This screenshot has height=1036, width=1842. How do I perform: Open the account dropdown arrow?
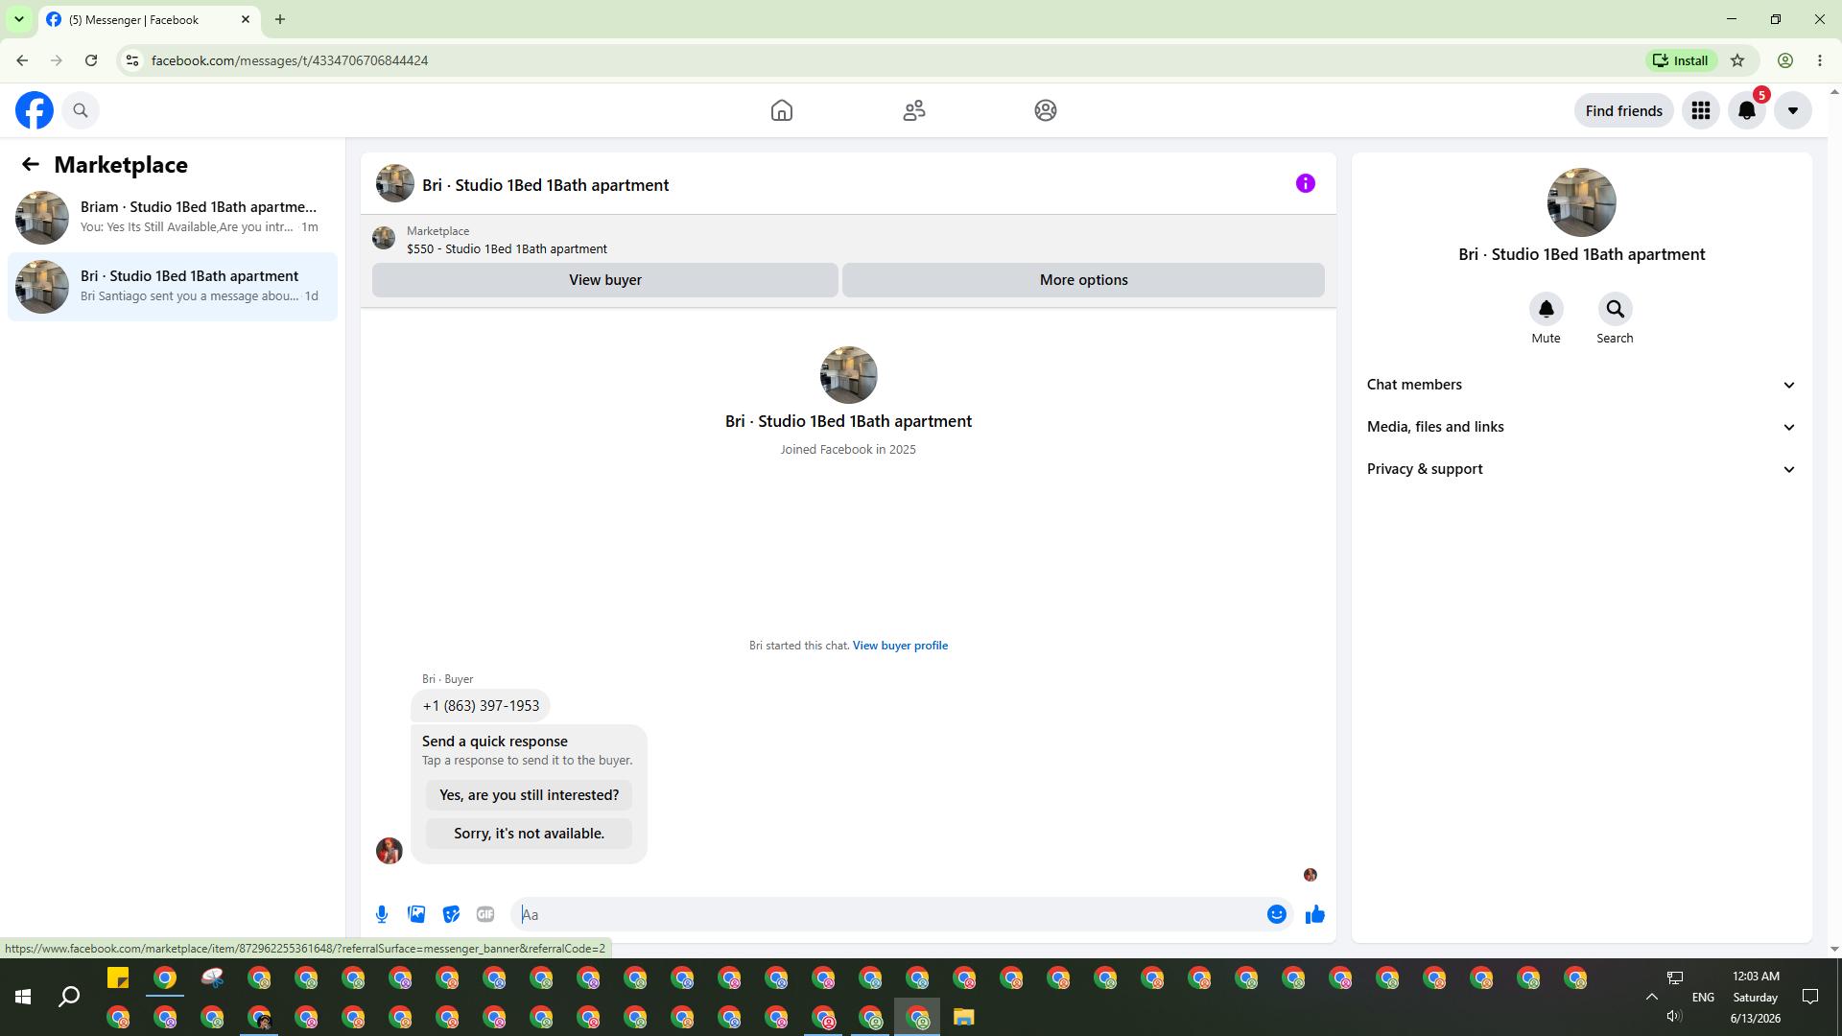[1793, 110]
